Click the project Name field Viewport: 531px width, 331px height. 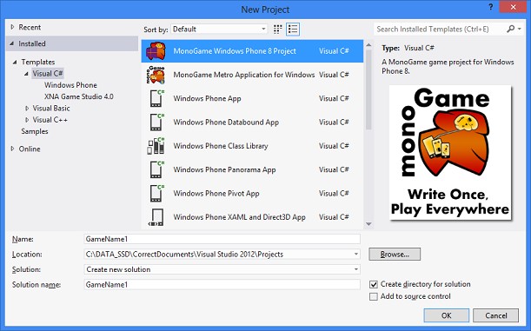(x=222, y=239)
